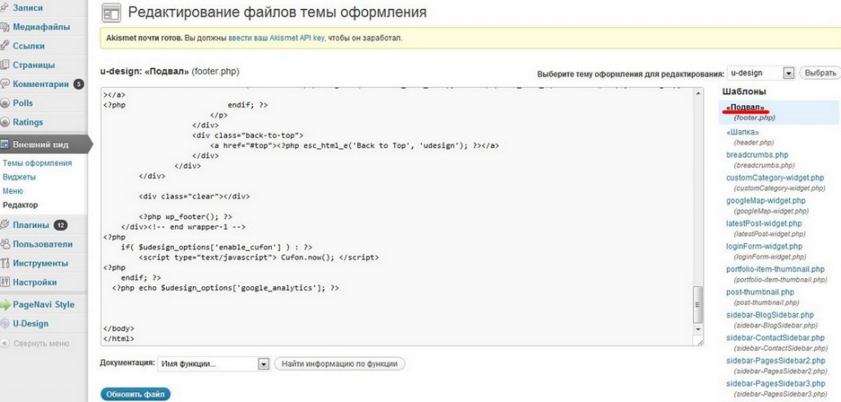Click the theme editor page header icon
The height and width of the screenshot is (402, 841).
click(x=111, y=13)
